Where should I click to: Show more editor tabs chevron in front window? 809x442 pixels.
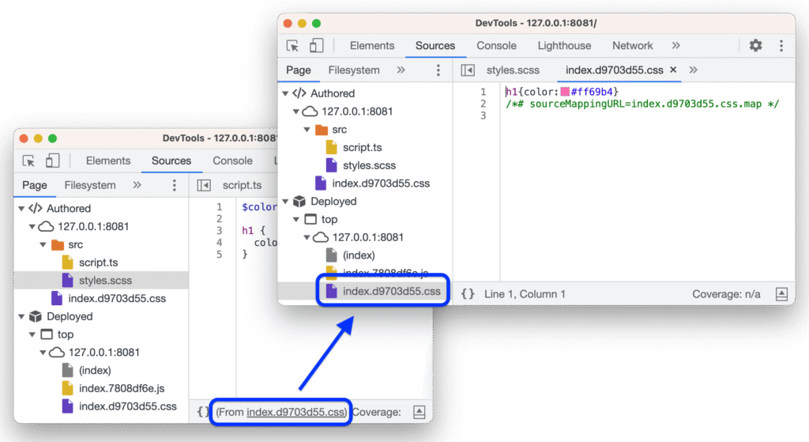[x=693, y=70]
